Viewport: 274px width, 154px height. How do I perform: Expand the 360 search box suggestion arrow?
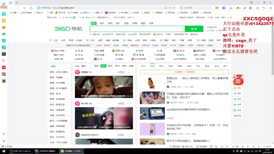[183, 29]
